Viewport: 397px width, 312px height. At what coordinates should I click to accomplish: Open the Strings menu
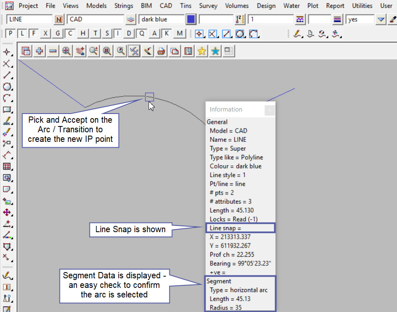pos(124,6)
